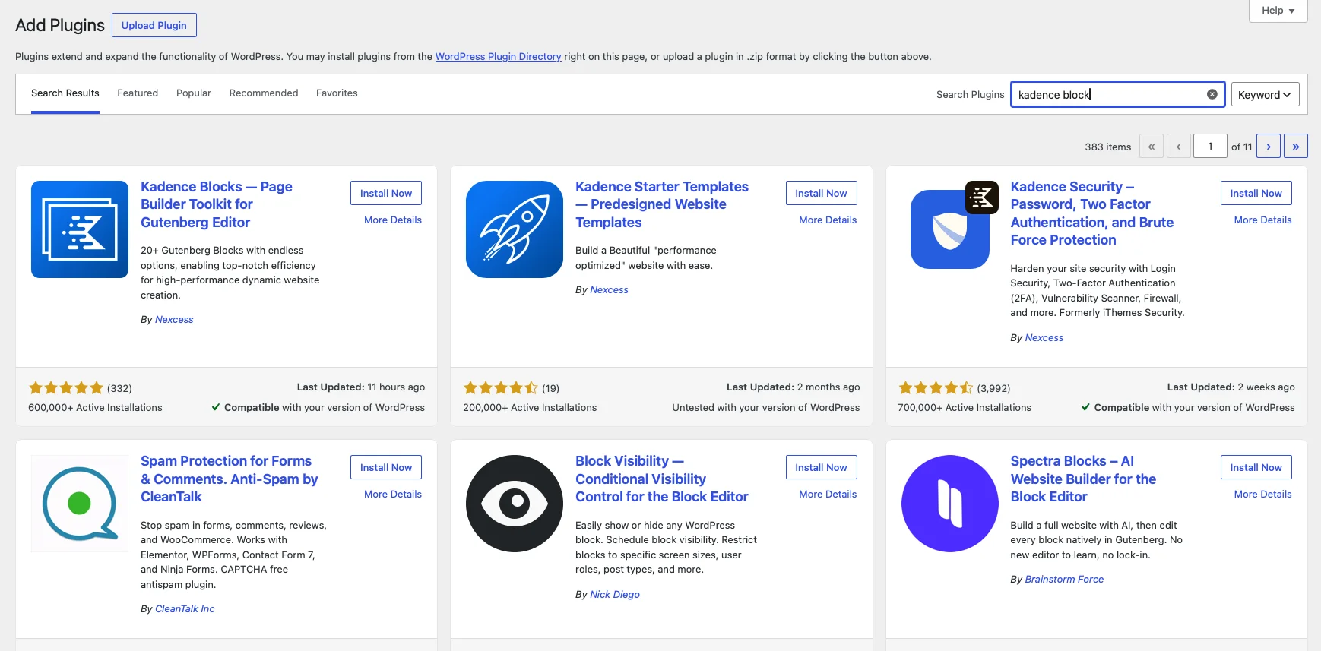Install the Spectra Blocks plugin
This screenshot has width=1321, height=651.
click(1256, 467)
